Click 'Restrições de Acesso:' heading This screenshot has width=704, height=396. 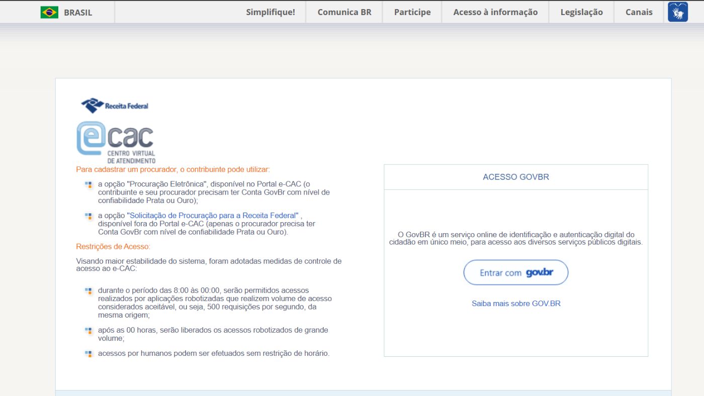(113, 246)
